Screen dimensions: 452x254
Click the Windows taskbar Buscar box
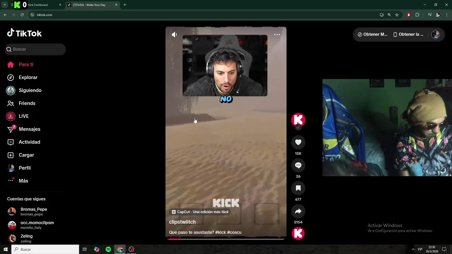tap(46, 249)
